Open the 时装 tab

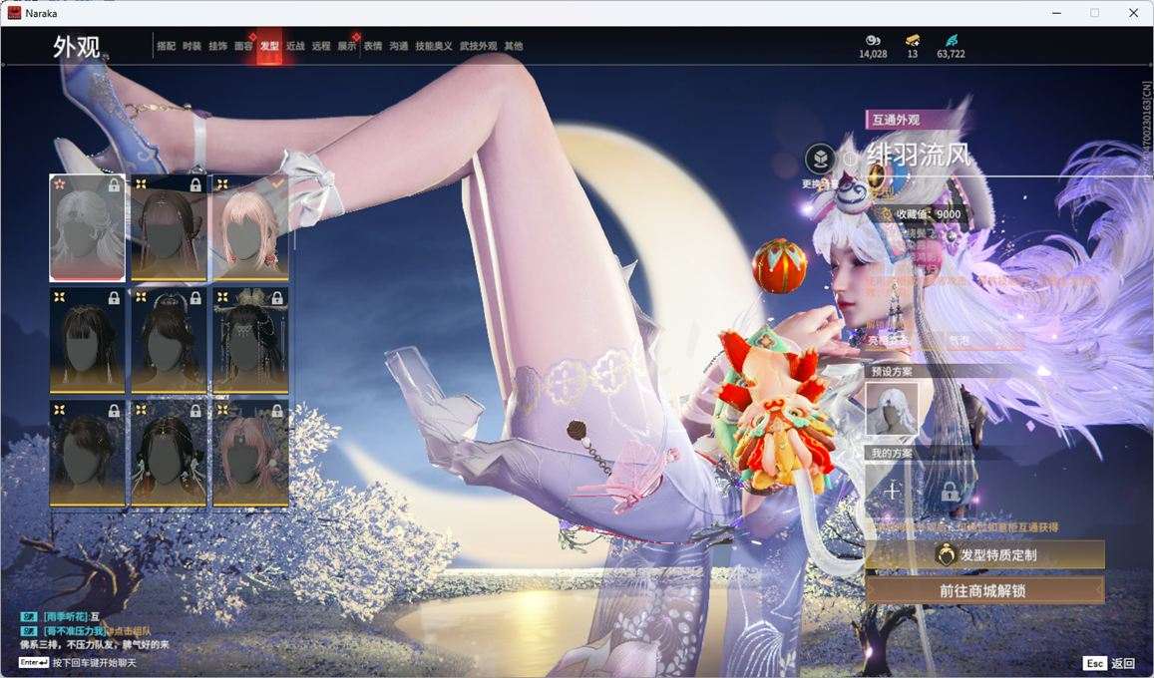coord(191,46)
